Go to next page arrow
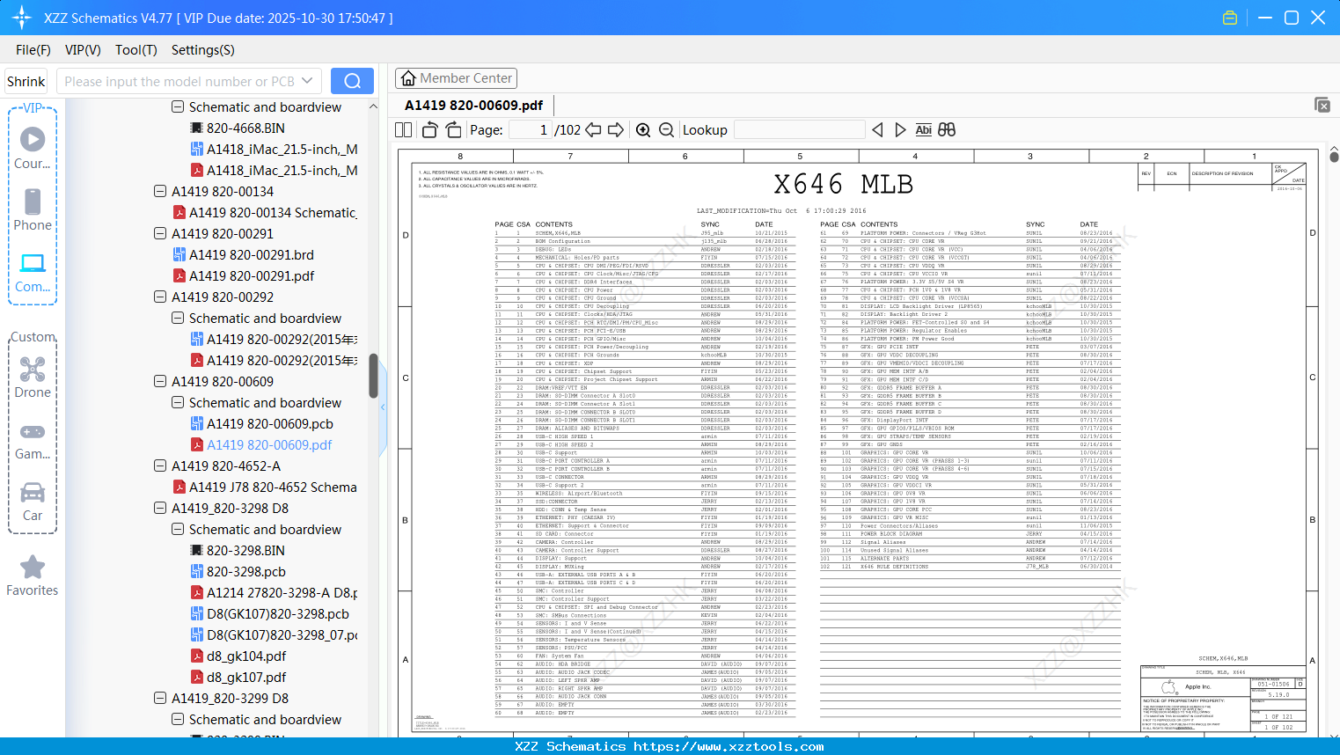The width and height of the screenshot is (1340, 755). click(x=616, y=130)
